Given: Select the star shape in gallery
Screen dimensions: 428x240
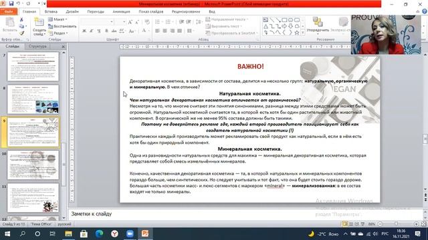Looking at the screenshot, I should [x=297, y=33].
